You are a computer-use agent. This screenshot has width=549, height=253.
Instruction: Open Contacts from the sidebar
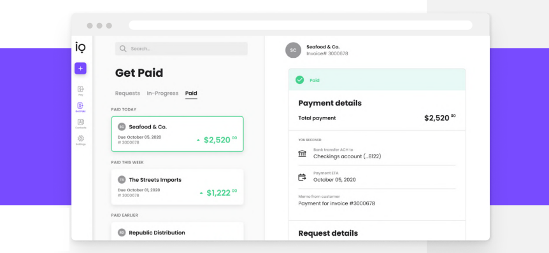pos(80,124)
